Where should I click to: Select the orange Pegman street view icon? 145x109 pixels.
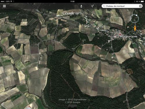coord(135,28)
